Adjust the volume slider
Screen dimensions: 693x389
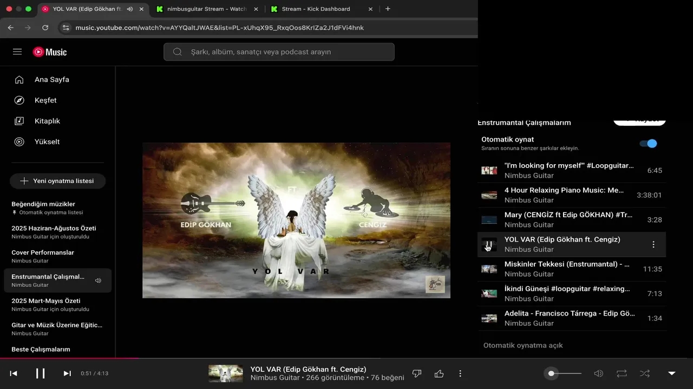click(565, 373)
